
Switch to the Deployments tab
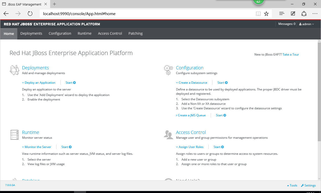click(31, 33)
